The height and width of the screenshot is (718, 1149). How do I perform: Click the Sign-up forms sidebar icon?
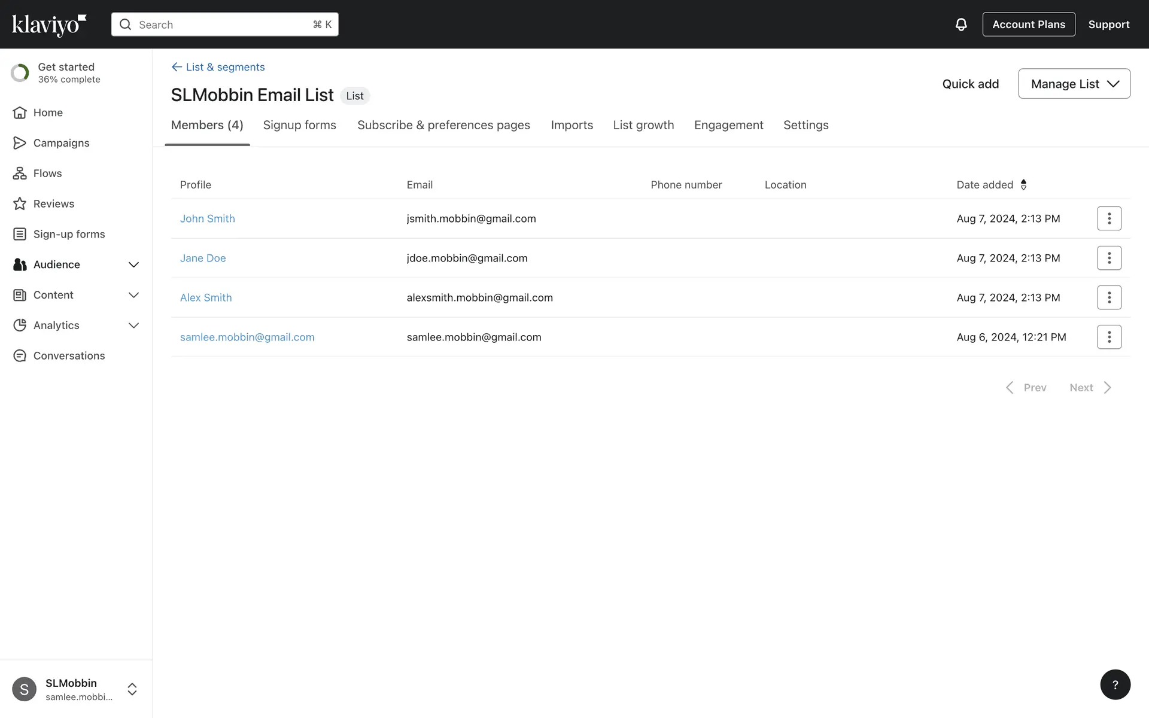20,235
